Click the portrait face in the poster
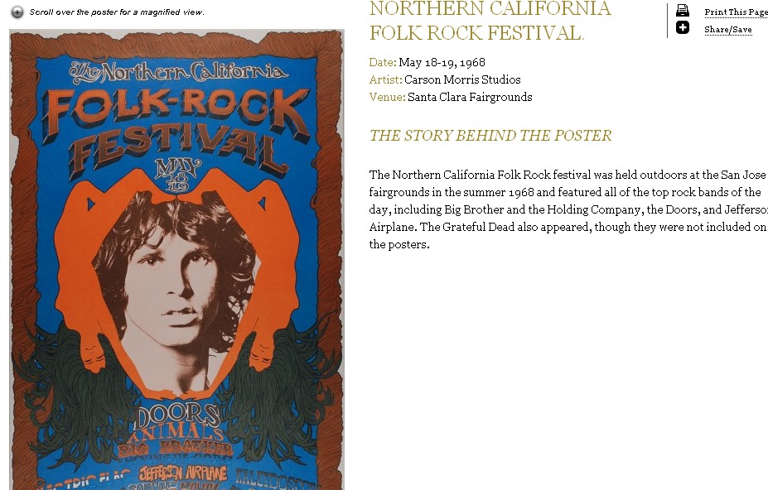The width and height of the screenshot is (768, 490). coord(174,289)
